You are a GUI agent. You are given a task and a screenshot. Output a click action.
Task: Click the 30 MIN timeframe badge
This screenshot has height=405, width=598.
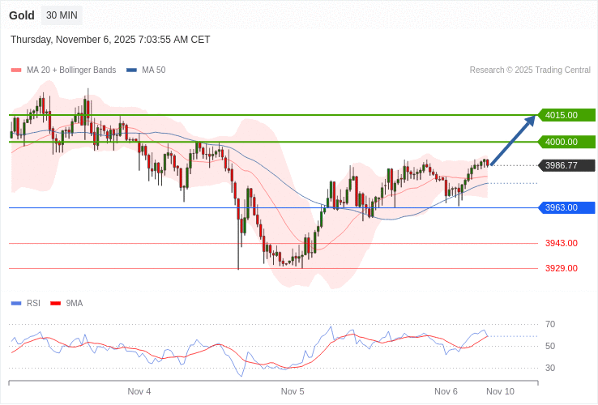coord(62,15)
